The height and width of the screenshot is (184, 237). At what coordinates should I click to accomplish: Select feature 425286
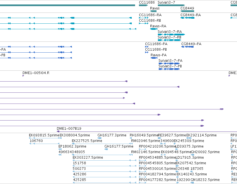point(80,174)
